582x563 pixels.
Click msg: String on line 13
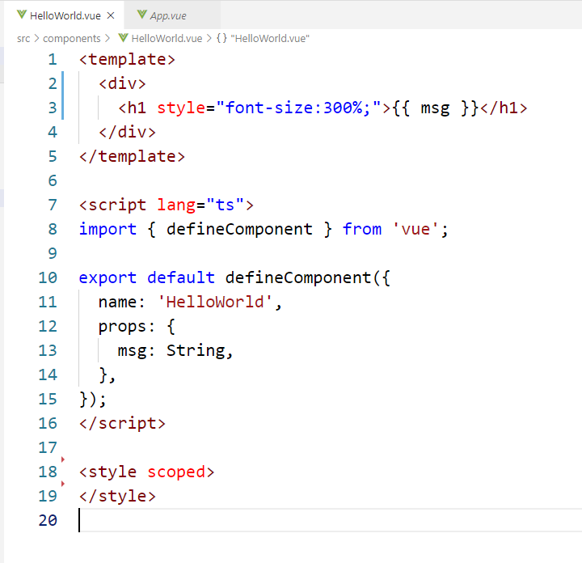(171, 350)
